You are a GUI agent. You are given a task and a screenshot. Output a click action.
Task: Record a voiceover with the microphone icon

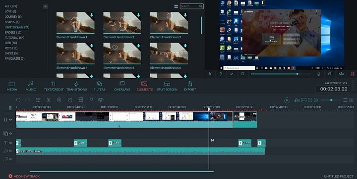click(319, 74)
